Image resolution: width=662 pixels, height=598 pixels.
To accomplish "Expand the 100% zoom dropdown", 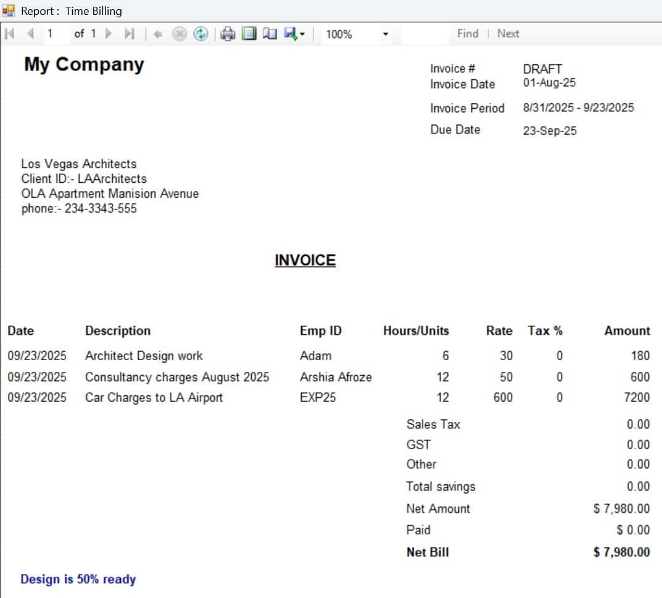I will click(x=386, y=35).
